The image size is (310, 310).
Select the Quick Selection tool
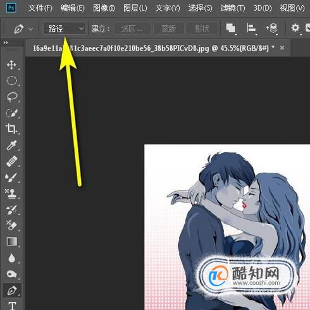(11, 113)
